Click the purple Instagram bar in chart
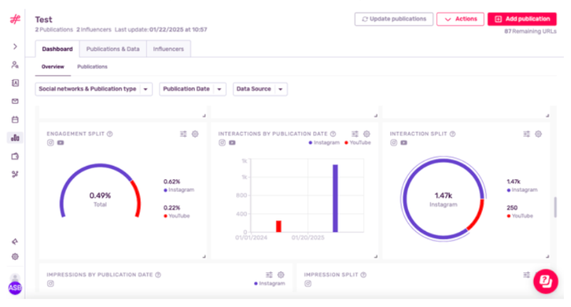 pyautogui.click(x=335, y=198)
